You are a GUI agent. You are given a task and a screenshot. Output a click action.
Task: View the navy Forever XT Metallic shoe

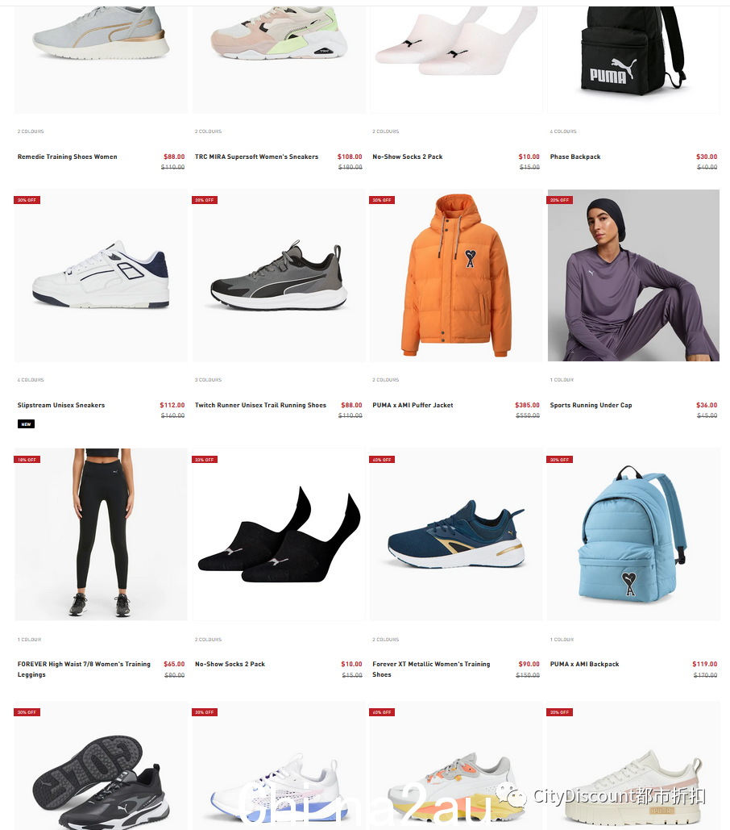[456, 534]
